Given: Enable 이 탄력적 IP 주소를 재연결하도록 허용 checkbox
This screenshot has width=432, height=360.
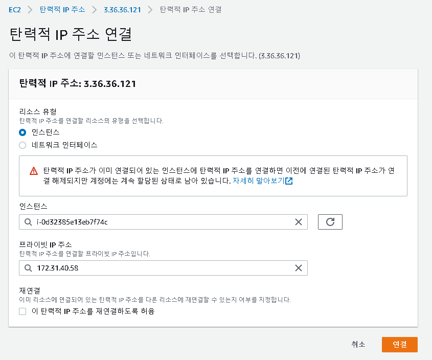Looking at the screenshot, I should coord(22,311).
